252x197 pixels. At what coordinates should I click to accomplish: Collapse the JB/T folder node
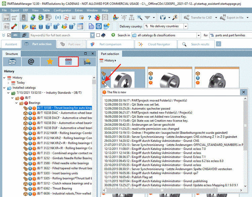pos(12,98)
